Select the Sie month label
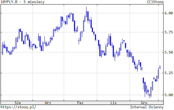174x110 pixels. pos(18,103)
